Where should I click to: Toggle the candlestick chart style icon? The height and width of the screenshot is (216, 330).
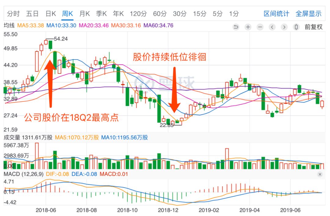296,27
